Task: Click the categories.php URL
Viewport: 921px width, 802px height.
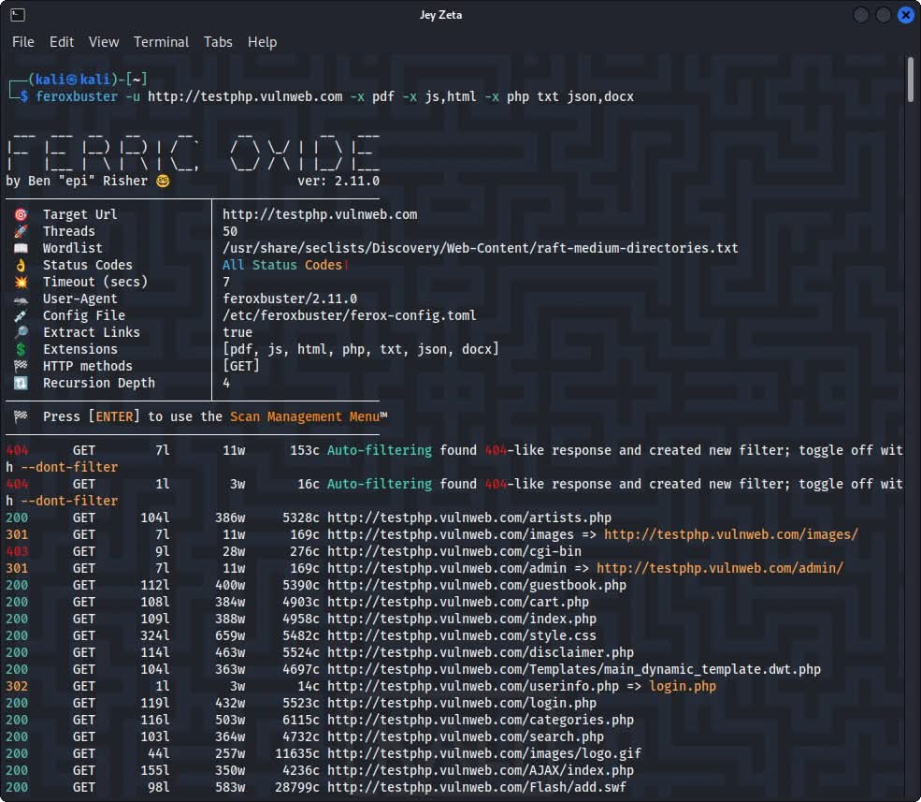Action: click(481, 720)
